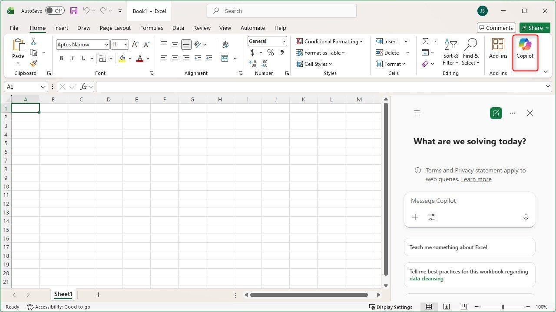Select the Format Painter brush
The width and height of the screenshot is (556, 312).
(33, 63)
